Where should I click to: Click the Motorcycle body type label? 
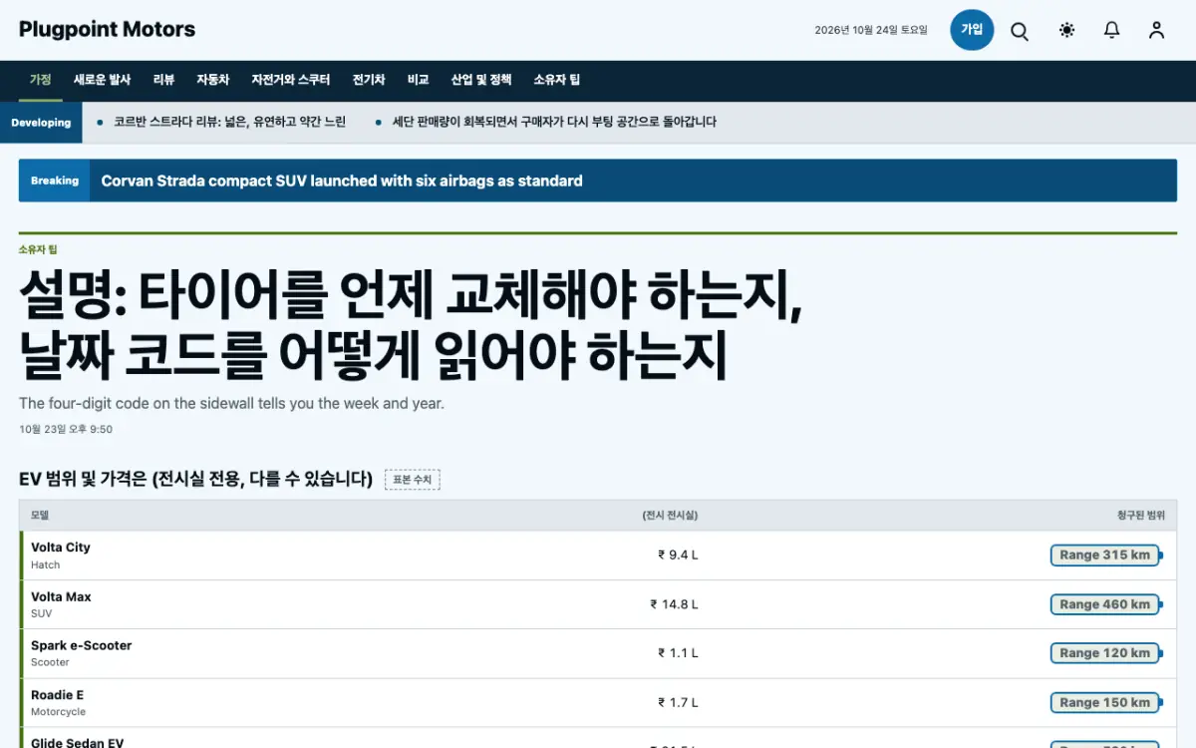point(58,712)
